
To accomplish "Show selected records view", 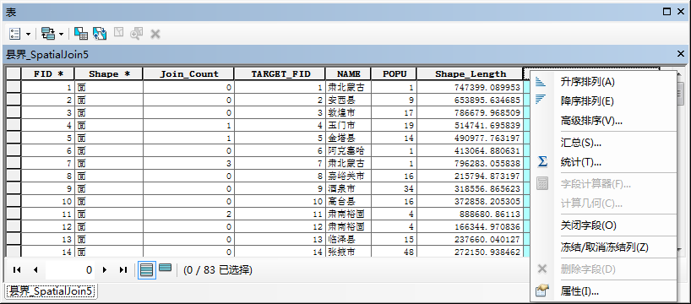I will [x=166, y=268].
